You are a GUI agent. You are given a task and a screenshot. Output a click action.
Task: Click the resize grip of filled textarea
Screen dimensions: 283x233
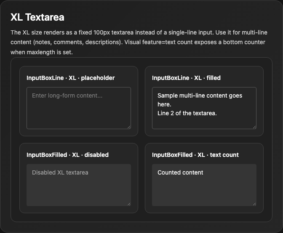pos(254,127)
